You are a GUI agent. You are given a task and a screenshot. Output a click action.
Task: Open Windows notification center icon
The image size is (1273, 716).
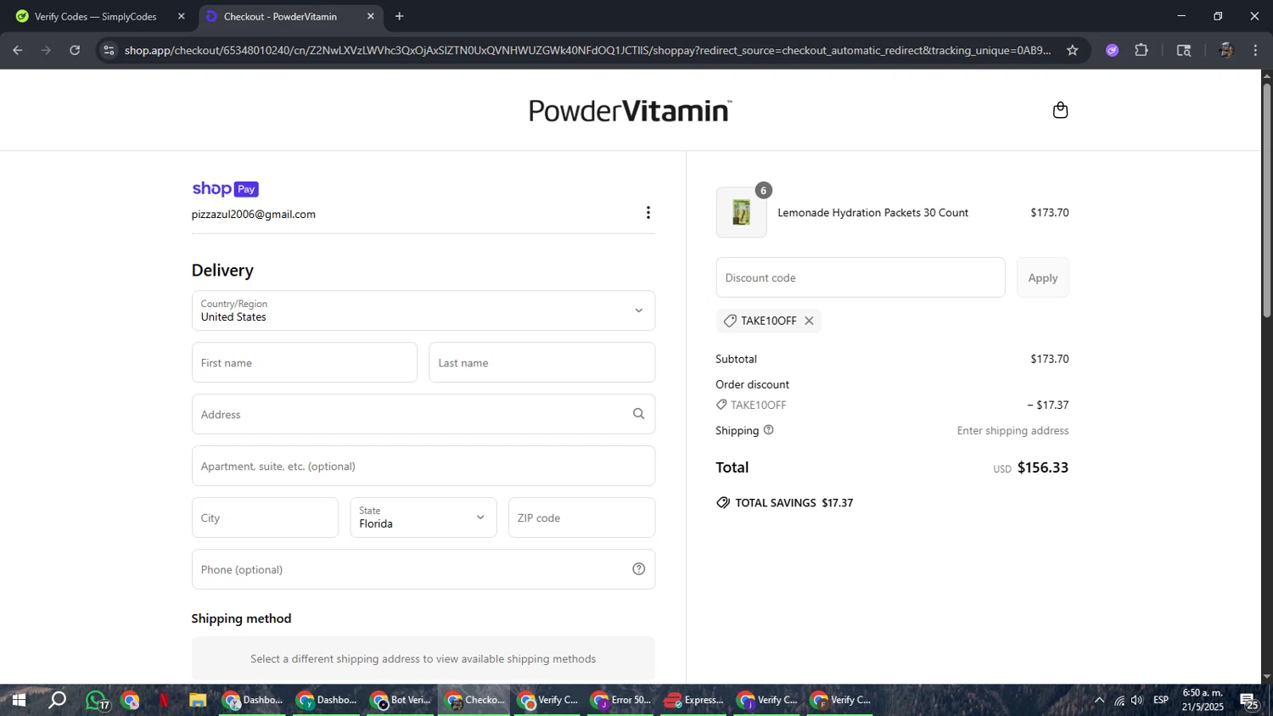[1249, 701]
